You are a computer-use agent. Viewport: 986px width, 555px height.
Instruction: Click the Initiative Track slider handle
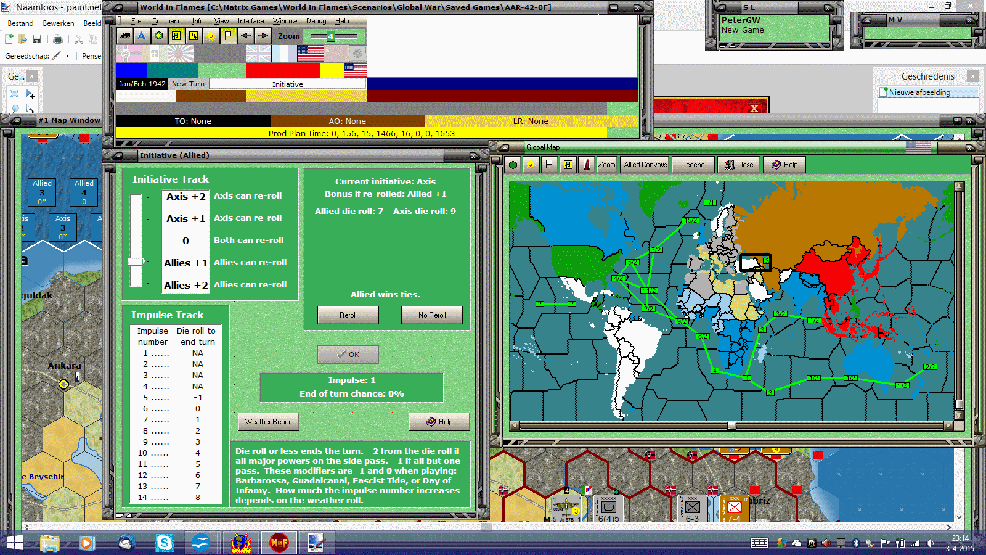(137, 261)
